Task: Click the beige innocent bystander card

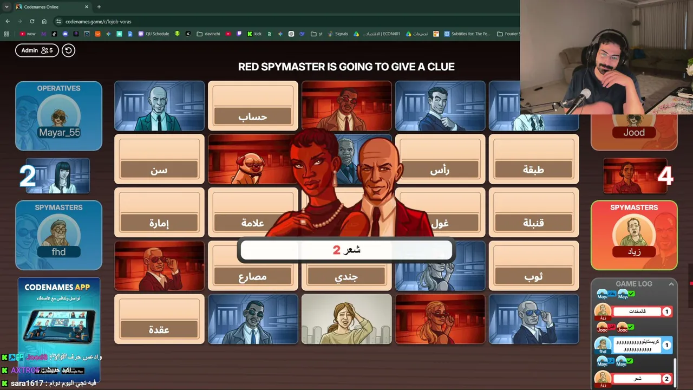Action: coord(346,319)
